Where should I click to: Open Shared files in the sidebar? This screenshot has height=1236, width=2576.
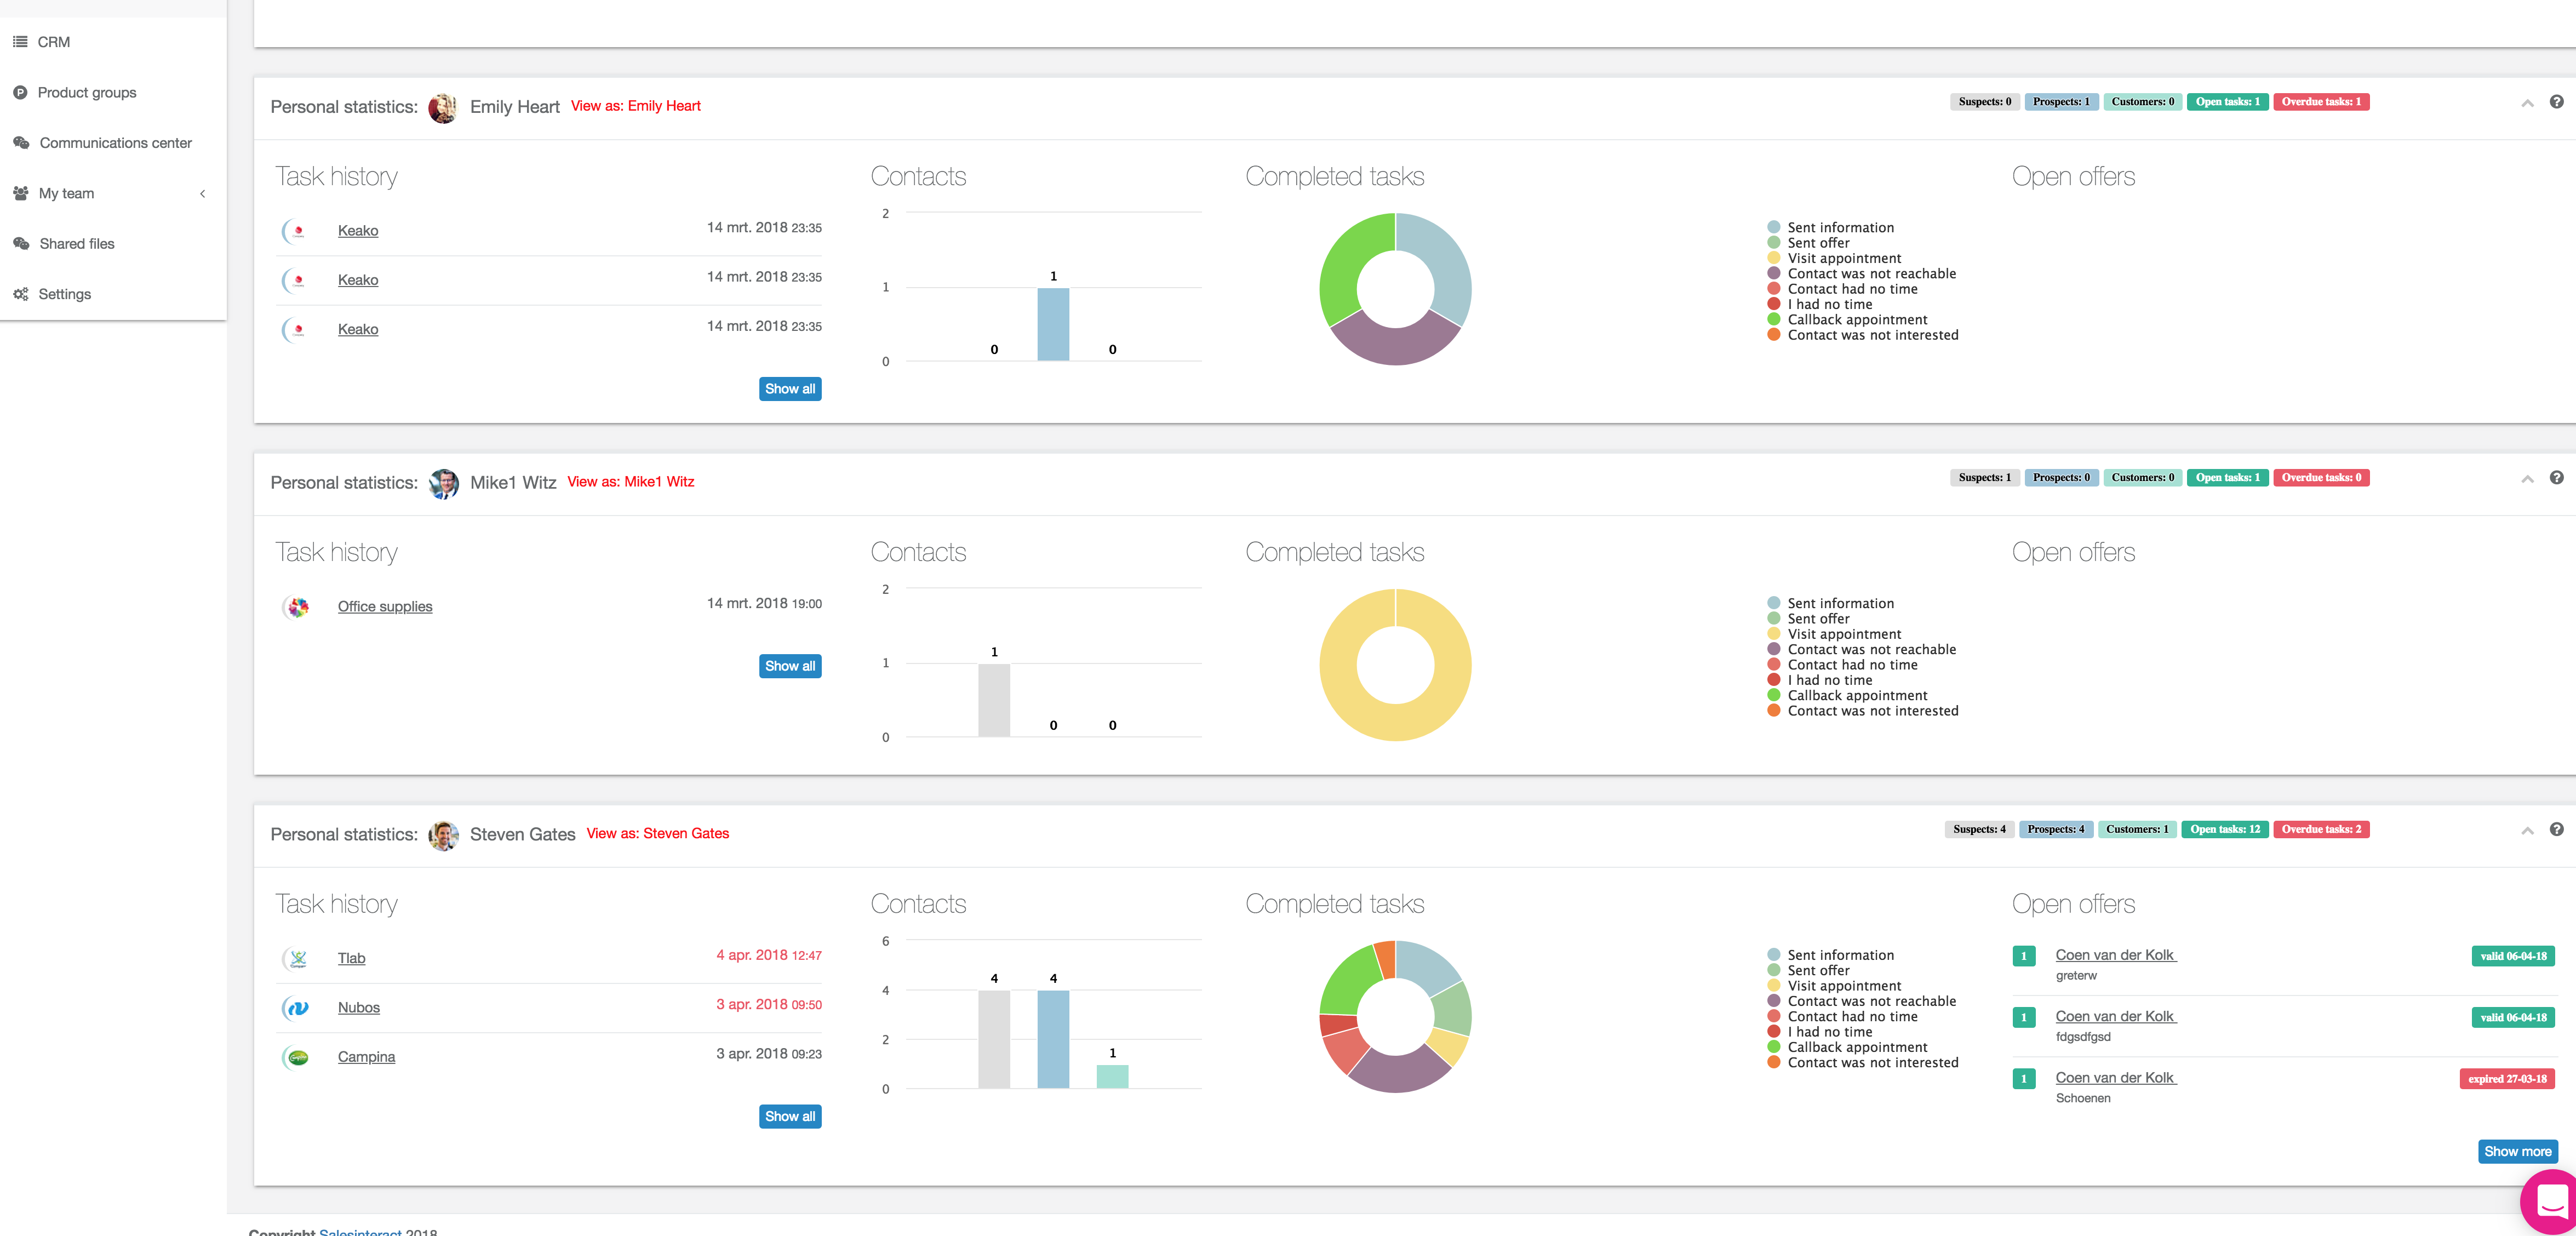77,244
